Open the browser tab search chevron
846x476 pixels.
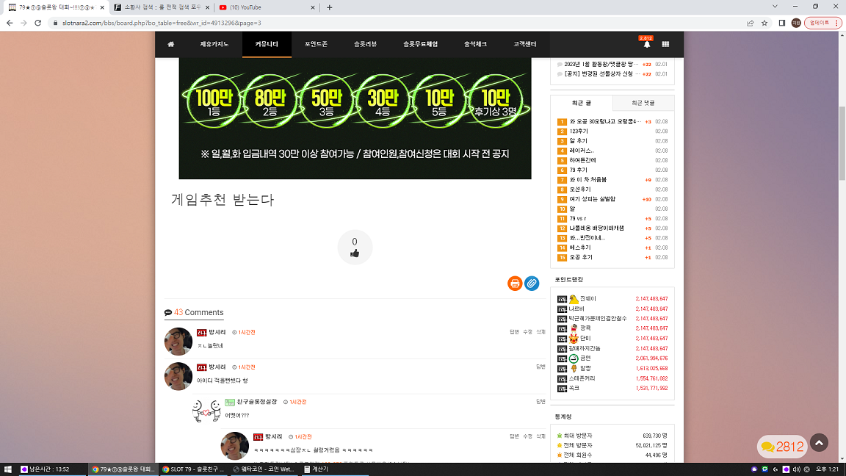click(775, 7)
